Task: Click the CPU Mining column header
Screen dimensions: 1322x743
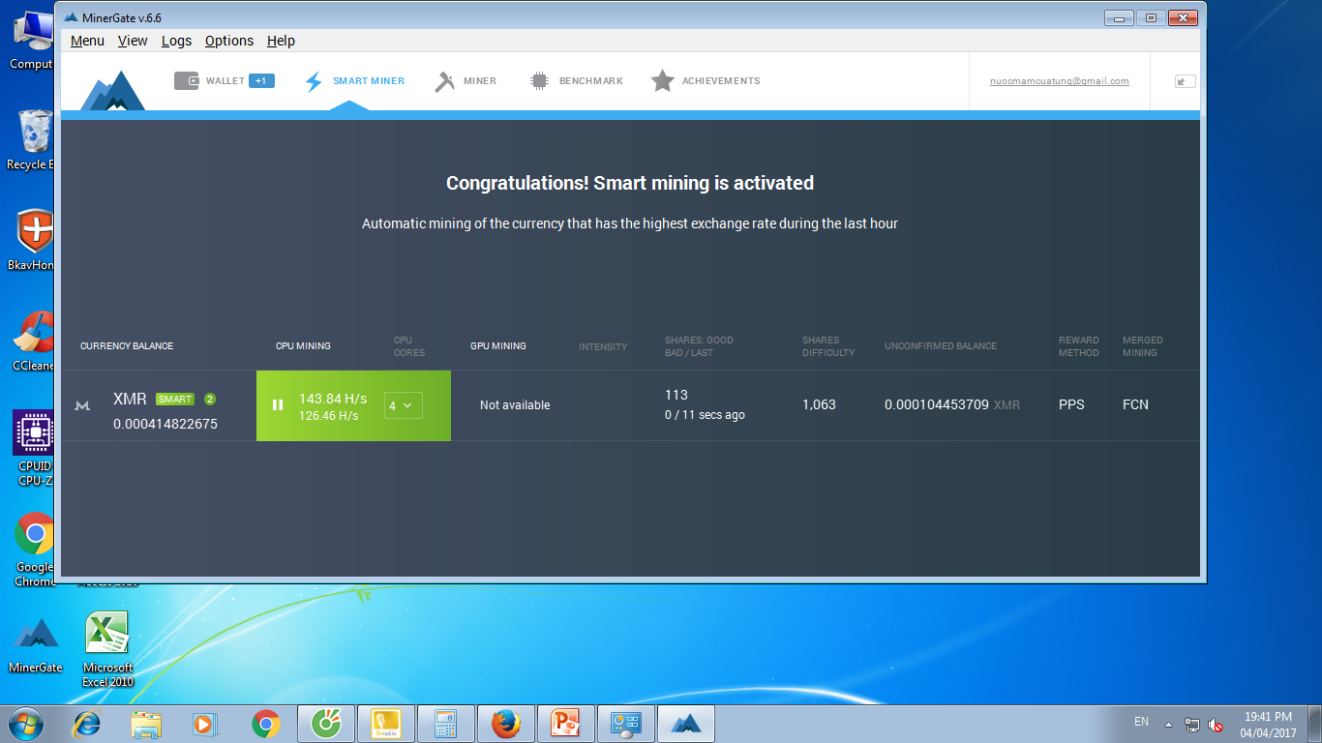Action: pos(303,346)
